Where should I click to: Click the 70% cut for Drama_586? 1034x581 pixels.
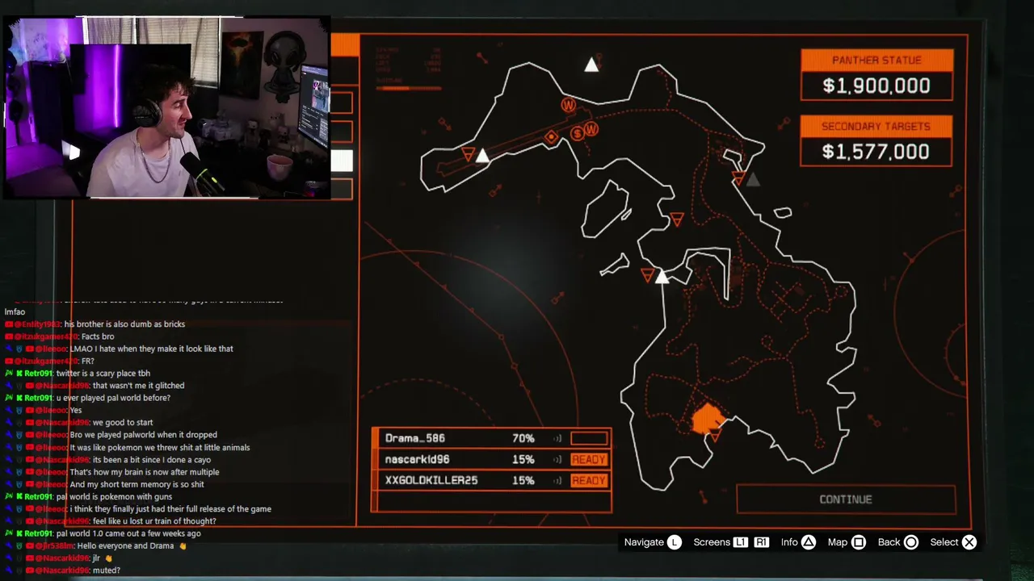coord(523,438)
